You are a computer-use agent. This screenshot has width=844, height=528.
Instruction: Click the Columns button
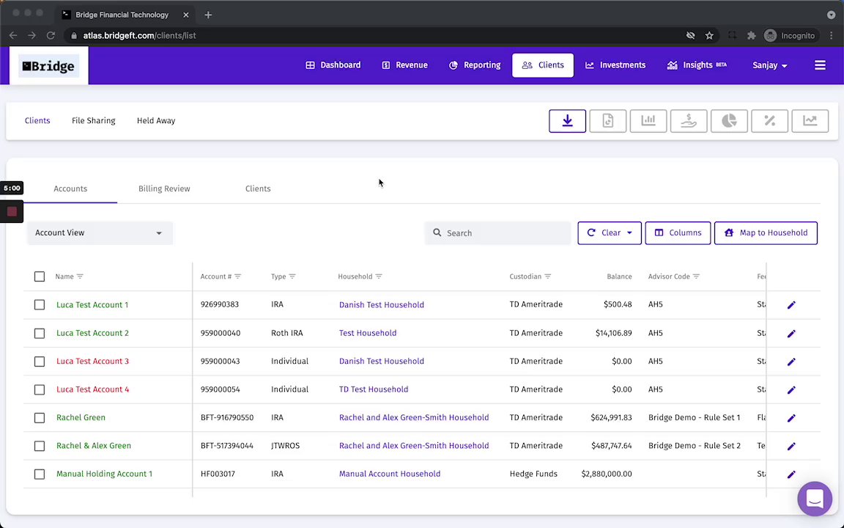(678, 232)
